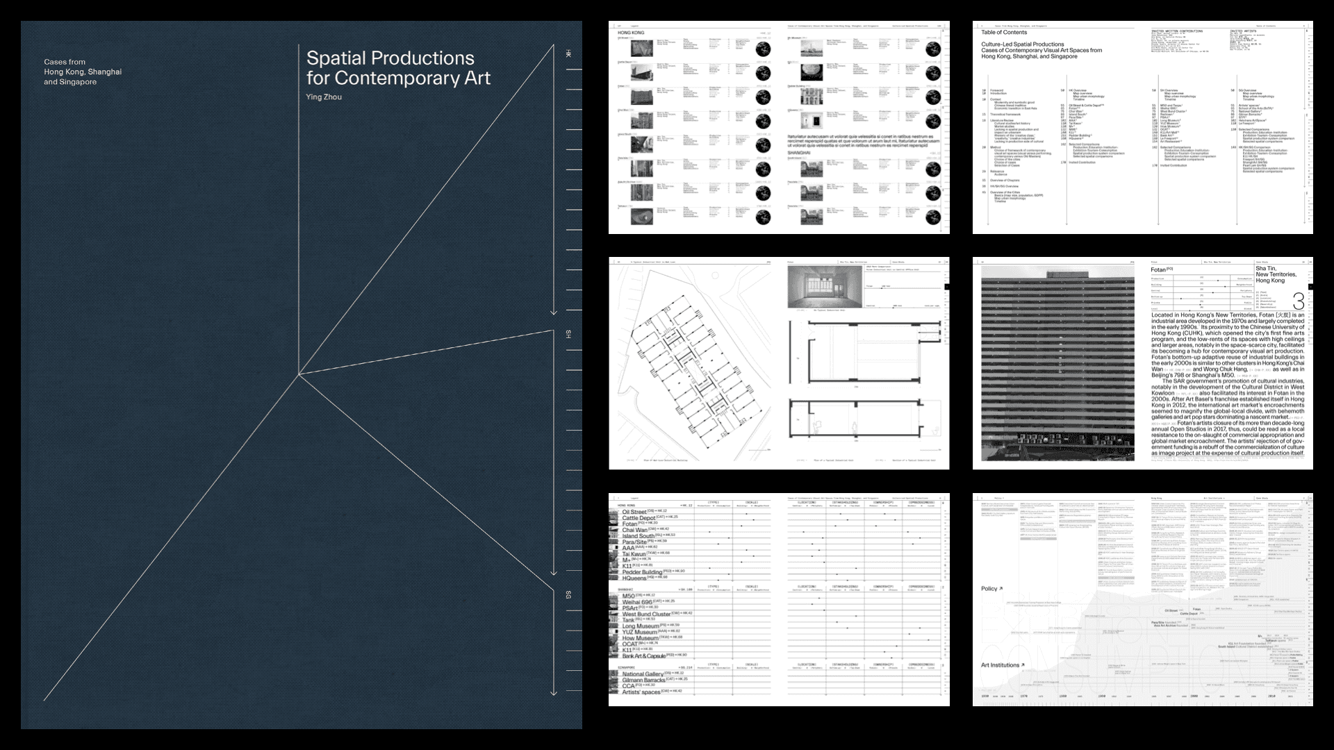
Task: Select the SG label on the cover scale
Action: coord(568,595)
